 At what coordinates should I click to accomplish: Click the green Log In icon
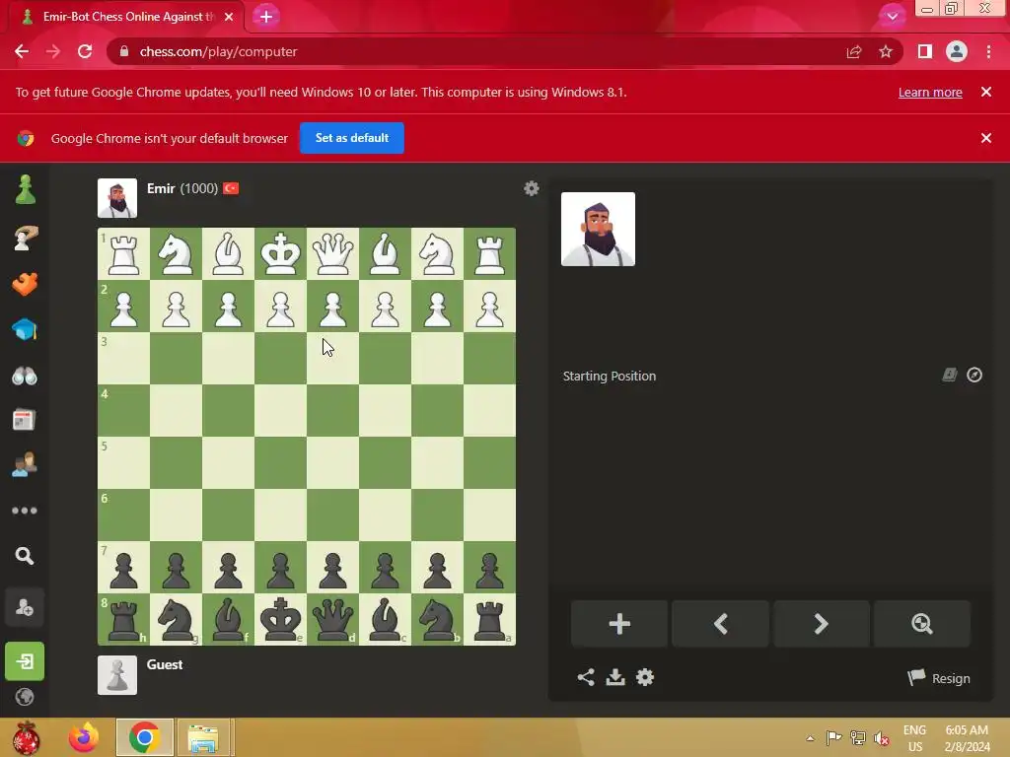click(x=25, y=661)
